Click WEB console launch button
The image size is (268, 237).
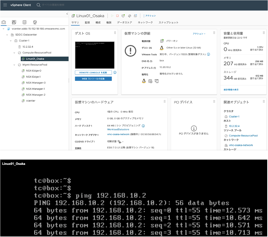tap(93, 79)
